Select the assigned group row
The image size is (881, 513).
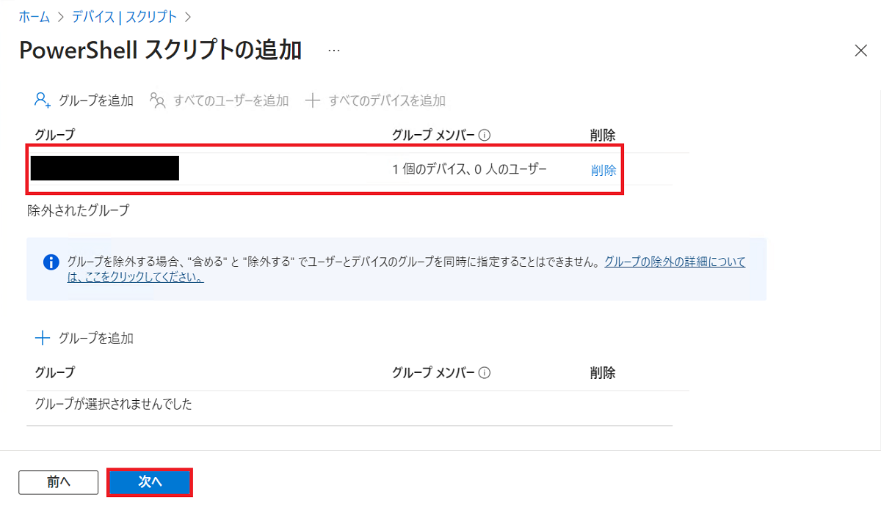[x=103, y=169]
